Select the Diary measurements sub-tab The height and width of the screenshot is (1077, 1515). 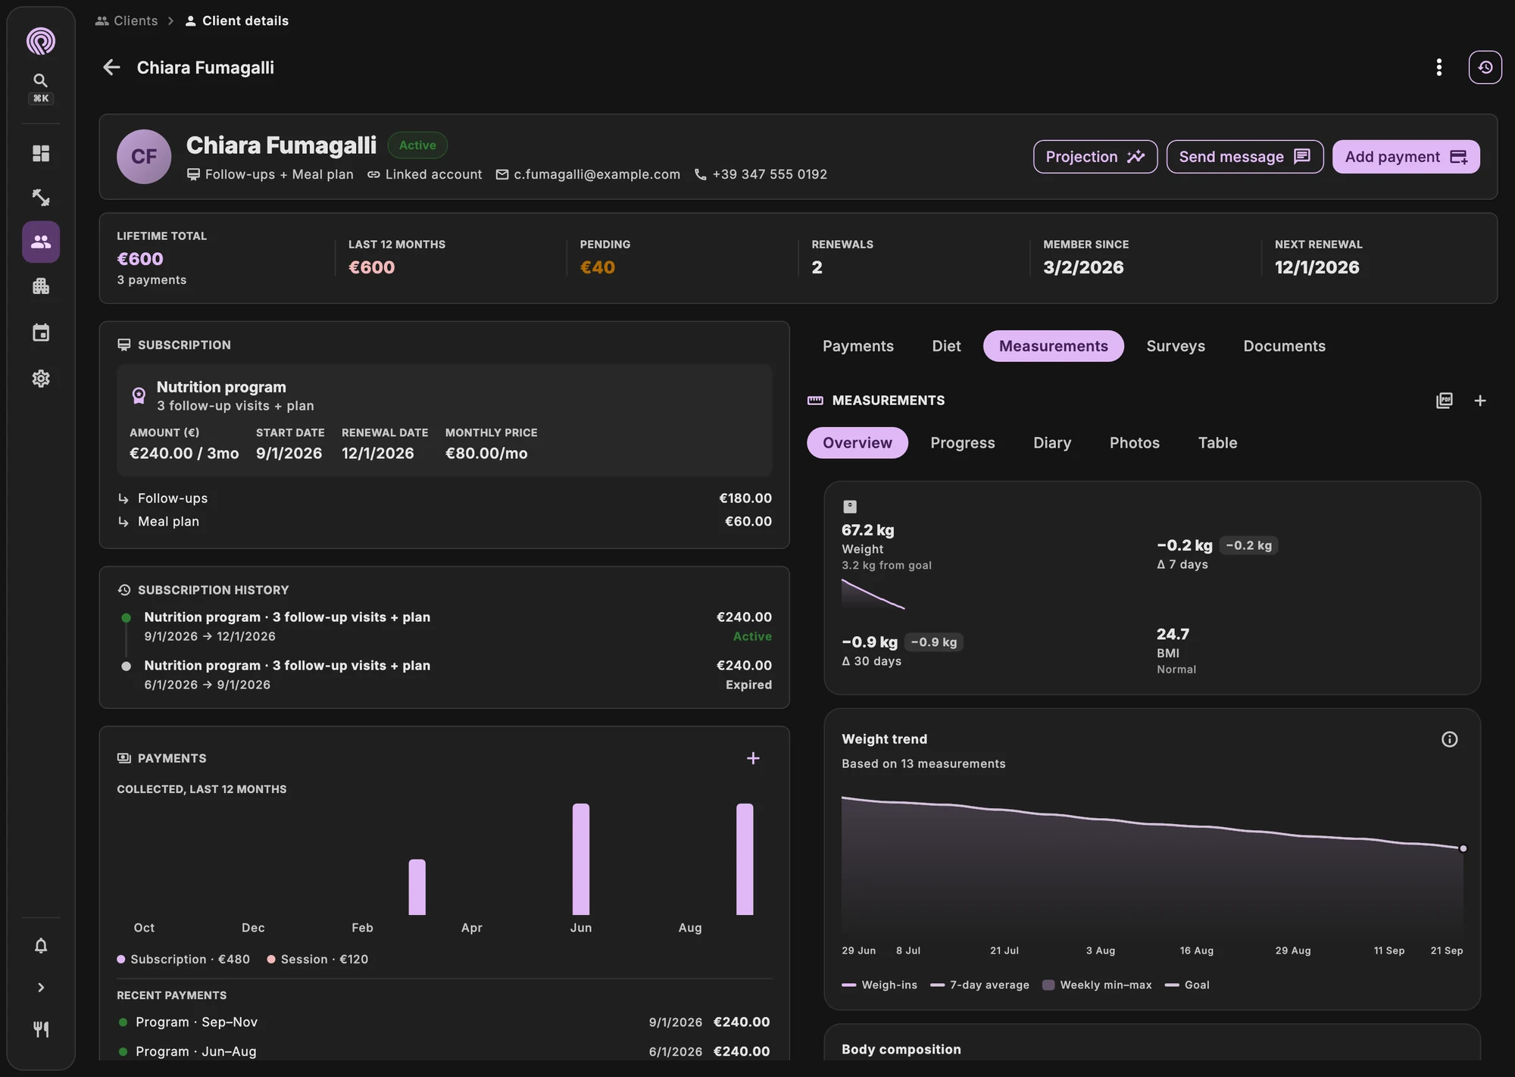[1052, 443]
